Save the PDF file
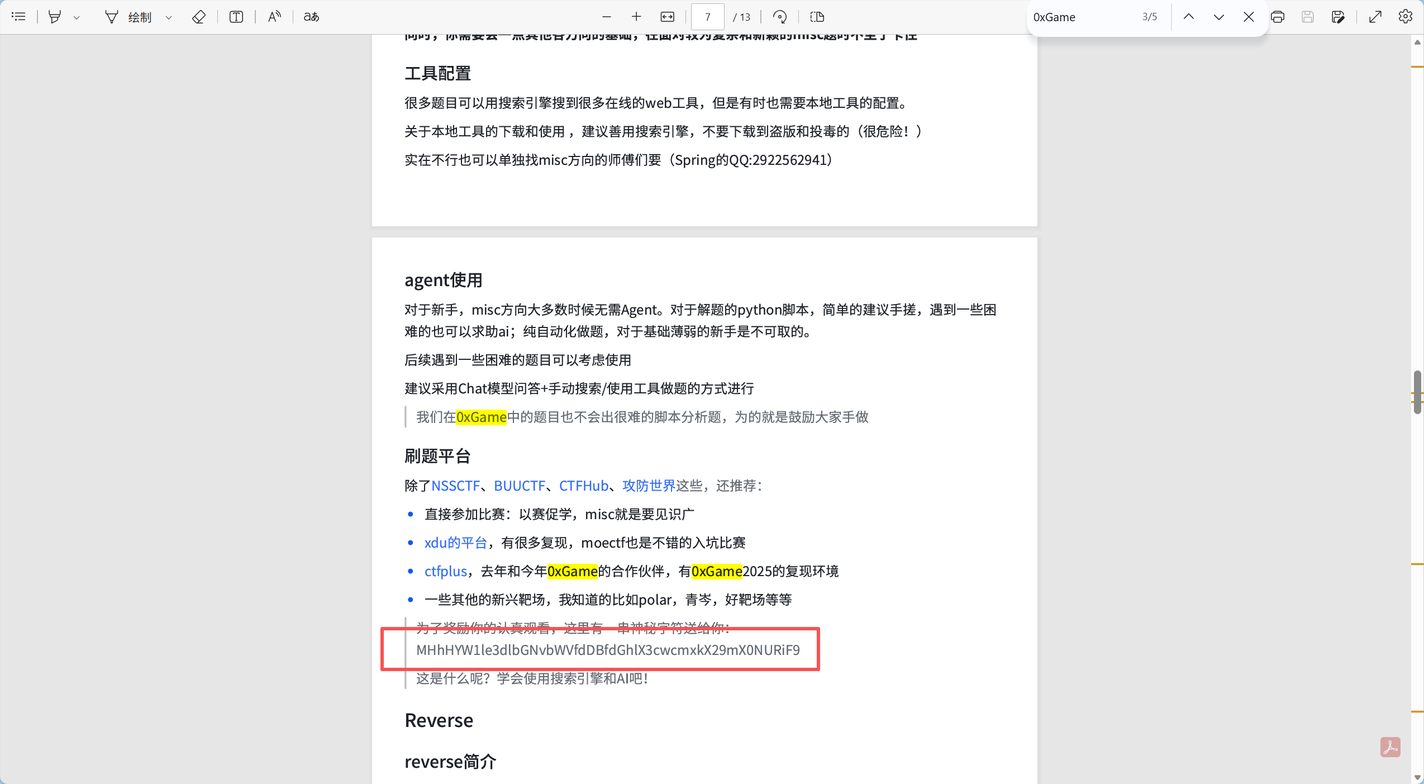The width and height of the screenshot is (1424, 784). [1308, 17]
